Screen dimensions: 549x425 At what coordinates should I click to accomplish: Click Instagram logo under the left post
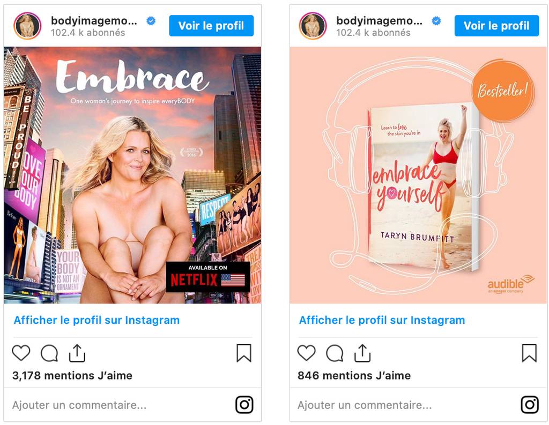244,405
